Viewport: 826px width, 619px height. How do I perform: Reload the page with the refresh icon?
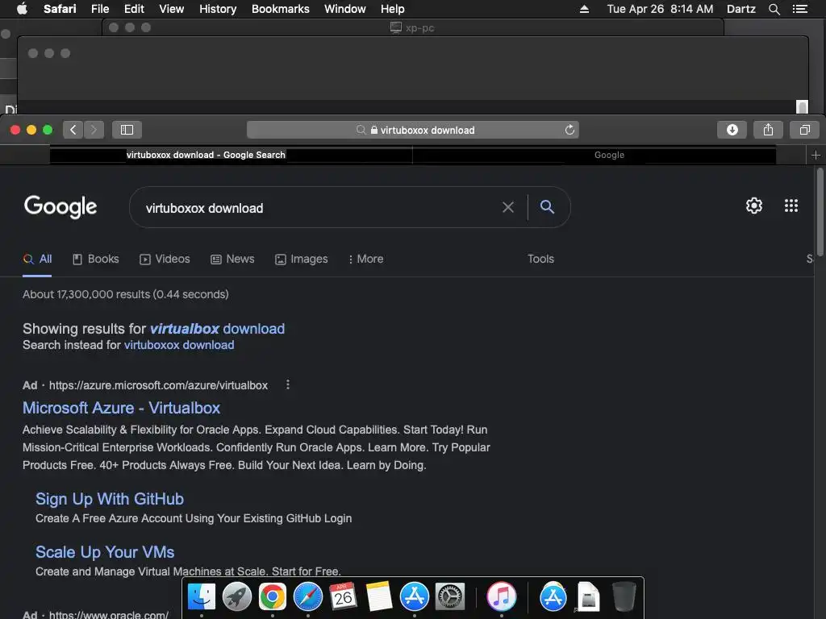[x=569, y=130]
